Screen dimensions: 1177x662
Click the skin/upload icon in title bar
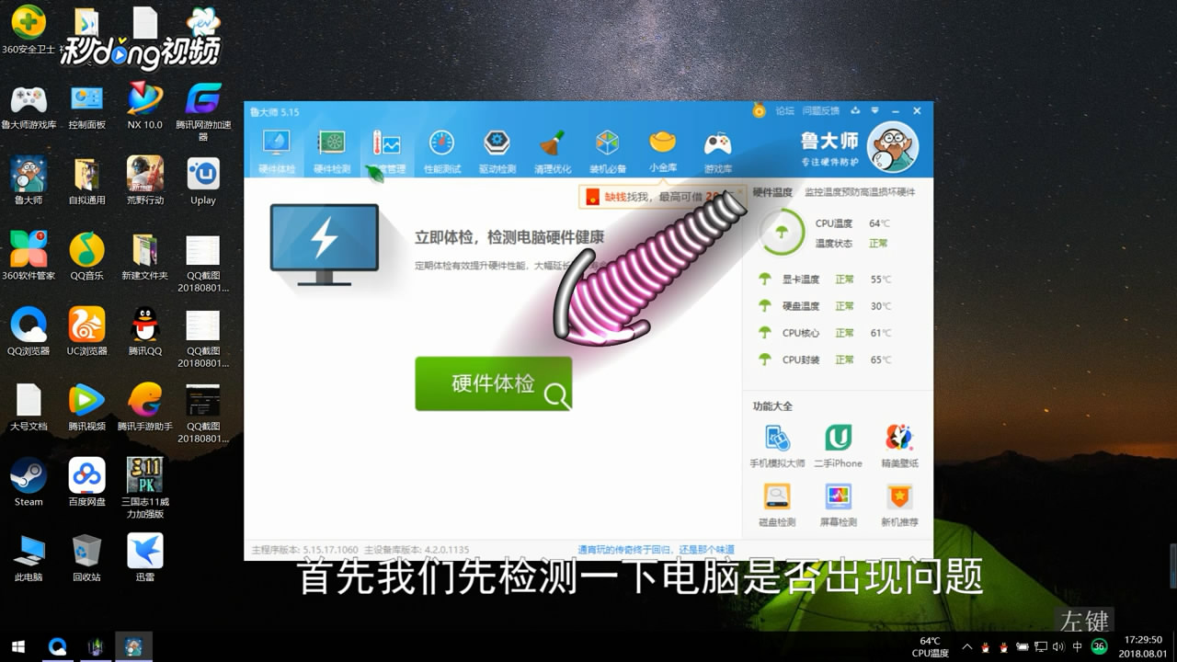[856, 110]
